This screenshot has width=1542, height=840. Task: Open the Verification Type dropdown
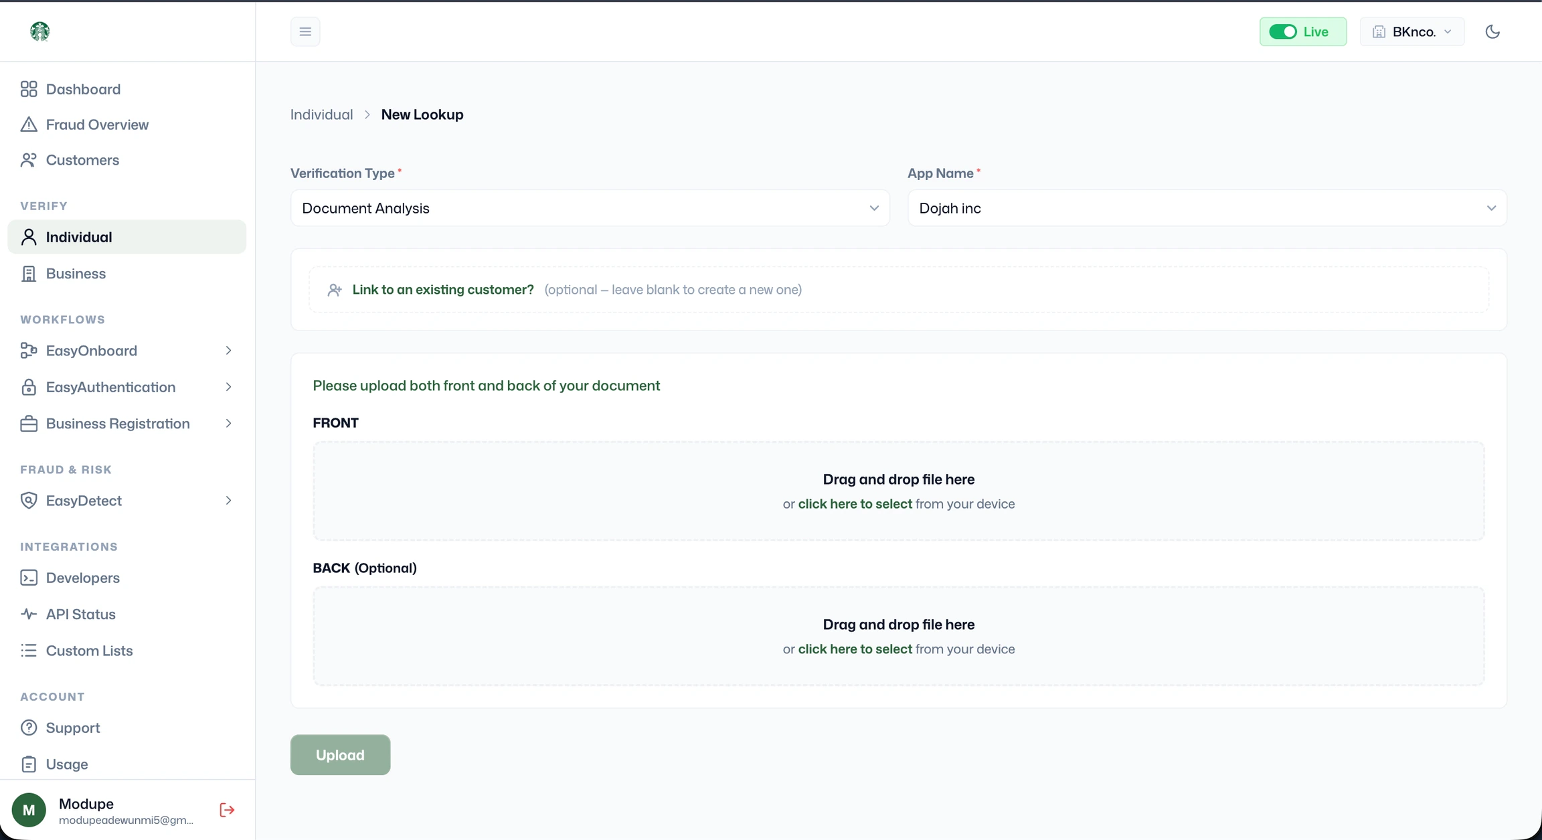[x=590, y=208]
